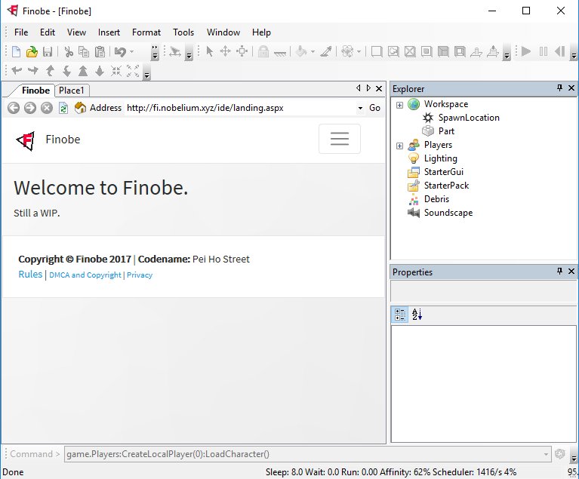
Task: Open the Window menu
Action: [x=223, y=32]
